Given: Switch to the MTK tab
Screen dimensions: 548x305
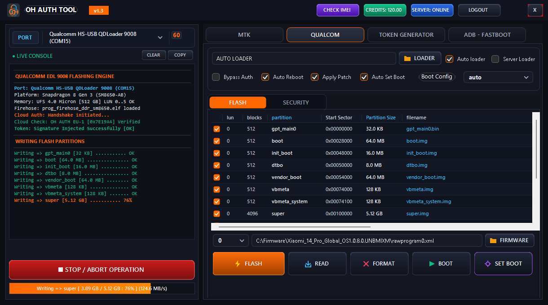Looking at the screenshot, I should [244, 35].
